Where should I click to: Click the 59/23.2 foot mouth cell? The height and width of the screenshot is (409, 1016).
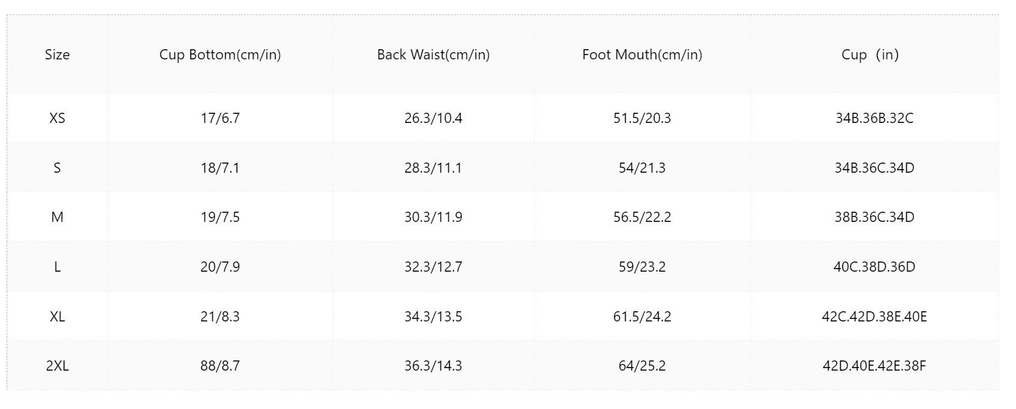643,267
